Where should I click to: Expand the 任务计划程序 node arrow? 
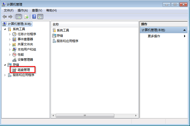pos(10,34)
